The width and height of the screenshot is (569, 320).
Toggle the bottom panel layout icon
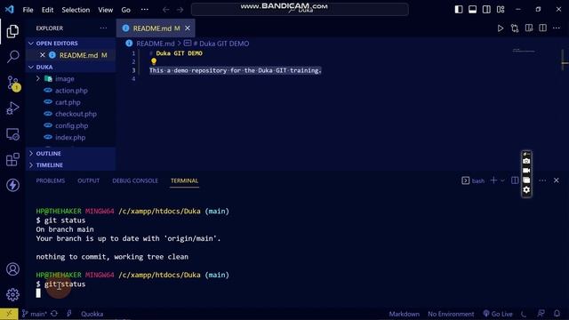click(x=472, y=10)
